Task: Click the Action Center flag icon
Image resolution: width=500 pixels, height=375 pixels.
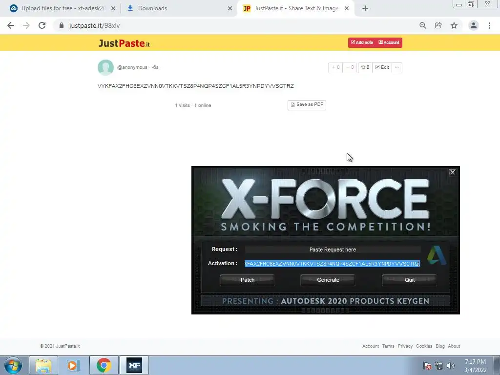Action: (427, 366)
